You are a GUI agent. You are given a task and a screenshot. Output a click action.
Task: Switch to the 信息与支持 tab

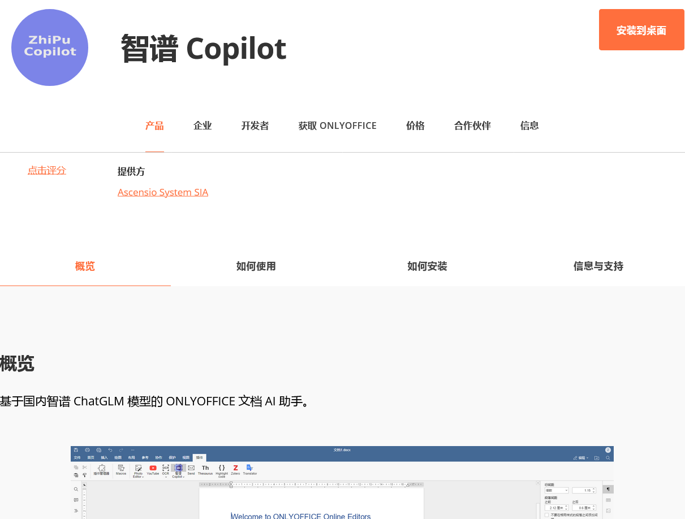[598, 266]
